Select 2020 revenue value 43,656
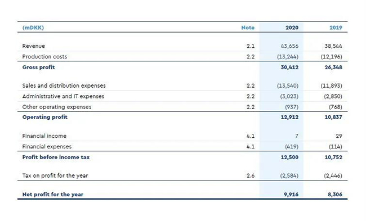Image resolution: width=366 pixels, height=221 pixels. pyautogui.click(x=289, y=46)
